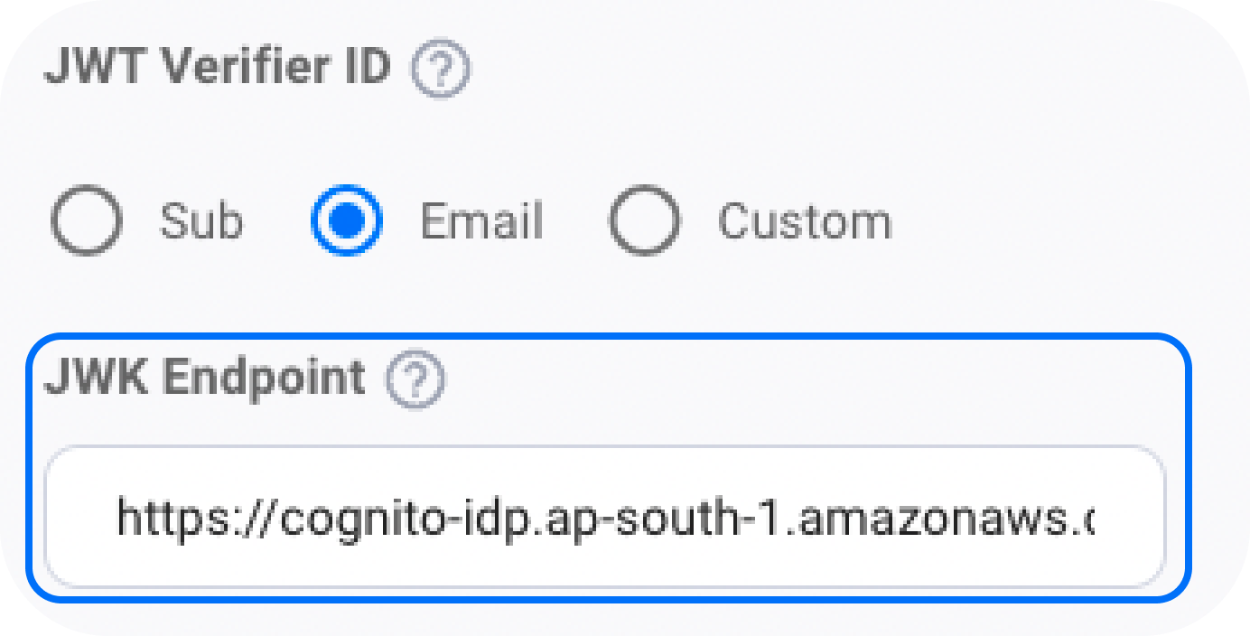Select the Email radio button circle

pyautogui.click(x=347, y=221)
